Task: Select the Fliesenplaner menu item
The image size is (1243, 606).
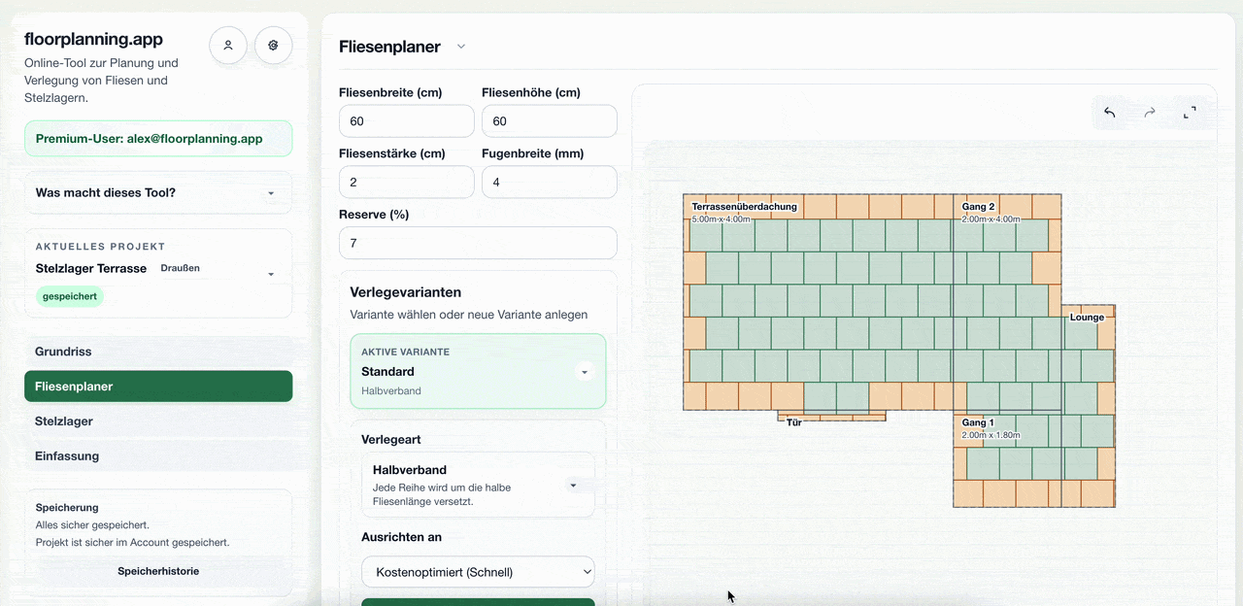Action: 158,387
